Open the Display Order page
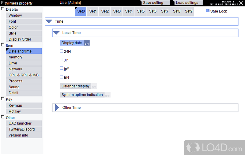 [x=24, y=39]
